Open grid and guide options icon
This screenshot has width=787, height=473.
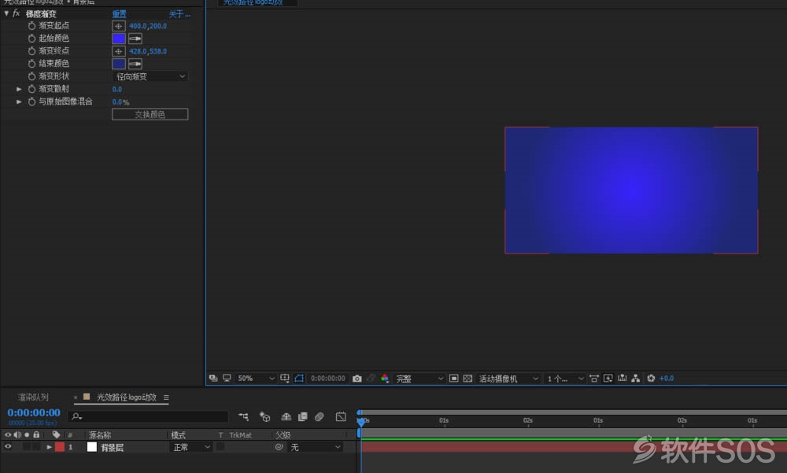pos(285,378)
